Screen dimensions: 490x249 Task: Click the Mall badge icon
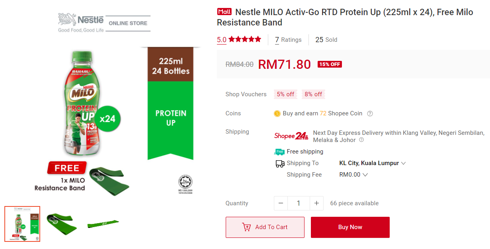point(224,12)
